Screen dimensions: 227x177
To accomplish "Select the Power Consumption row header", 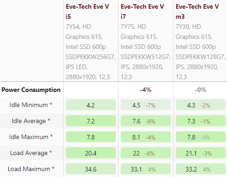I will [31, 90].
